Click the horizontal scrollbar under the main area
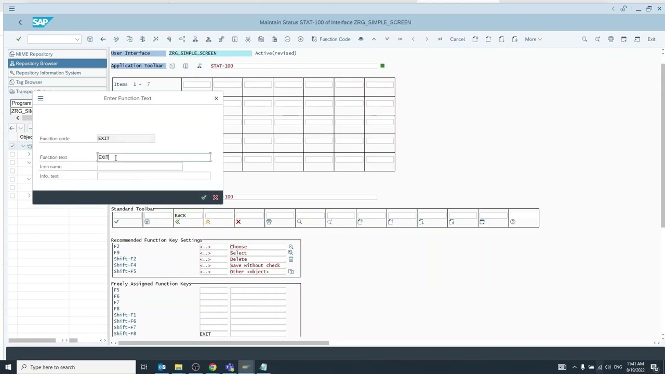Screen dimensions: 665x374 click(223, 343)
